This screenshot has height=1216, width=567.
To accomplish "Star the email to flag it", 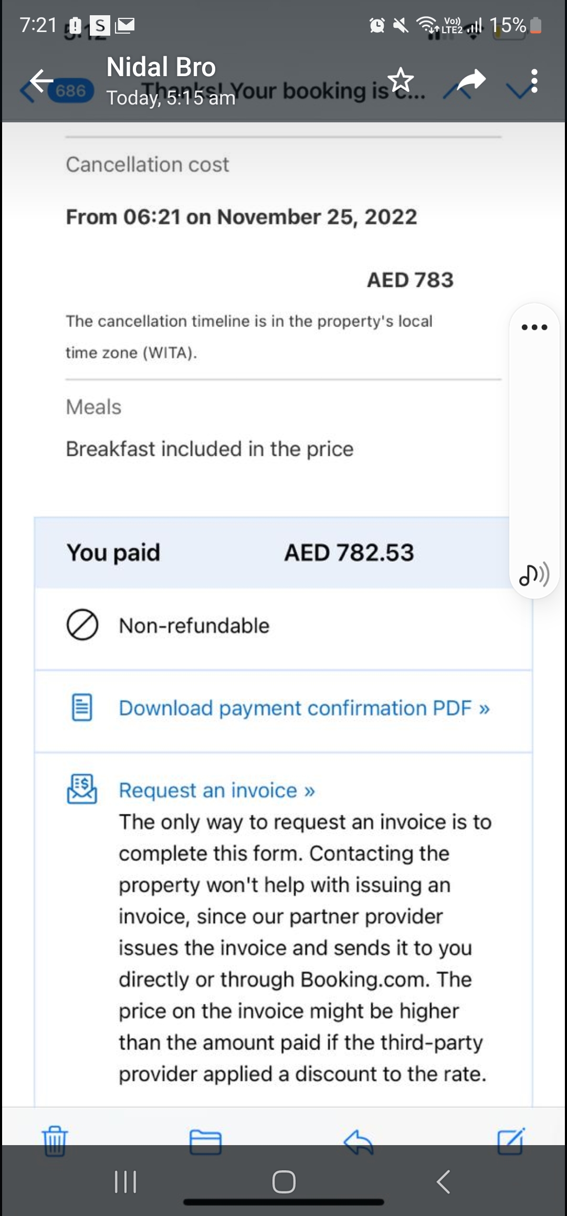I will [401, 80].
